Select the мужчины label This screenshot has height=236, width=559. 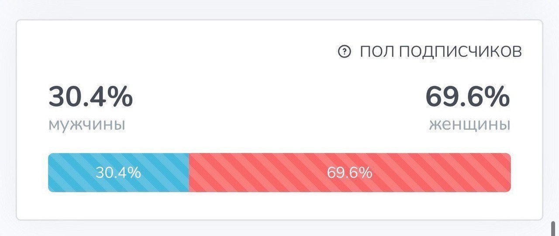[87, 125]
